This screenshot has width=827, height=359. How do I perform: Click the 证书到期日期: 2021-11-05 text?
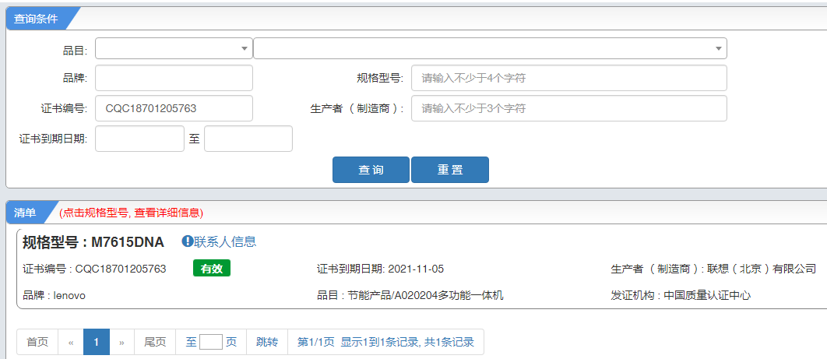(x=380, y=269)
